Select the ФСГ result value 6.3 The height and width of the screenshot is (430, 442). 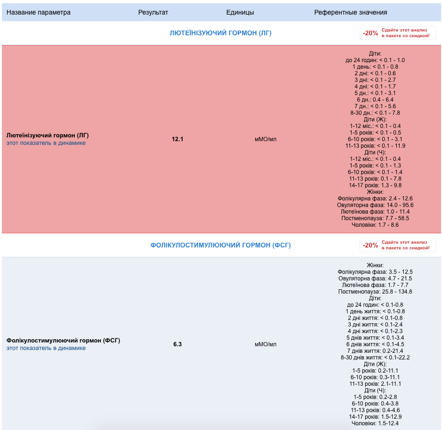pyautogui.click(x=177, y=344)
